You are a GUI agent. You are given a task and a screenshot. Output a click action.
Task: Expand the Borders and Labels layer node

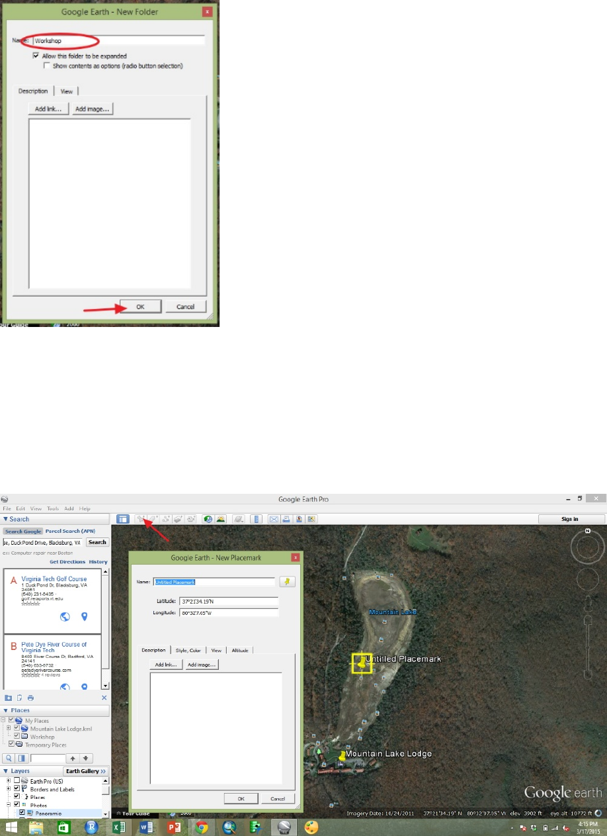9,789
